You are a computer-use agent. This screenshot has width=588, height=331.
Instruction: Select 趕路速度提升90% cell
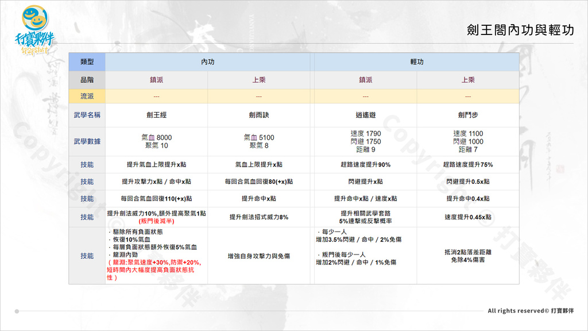point(366,165)
